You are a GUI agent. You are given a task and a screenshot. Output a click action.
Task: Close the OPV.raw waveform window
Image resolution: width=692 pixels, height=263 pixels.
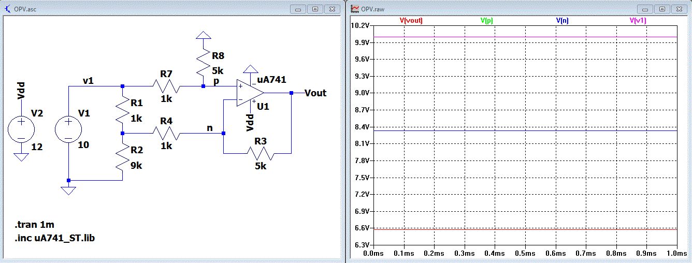(x=679, y=9)
